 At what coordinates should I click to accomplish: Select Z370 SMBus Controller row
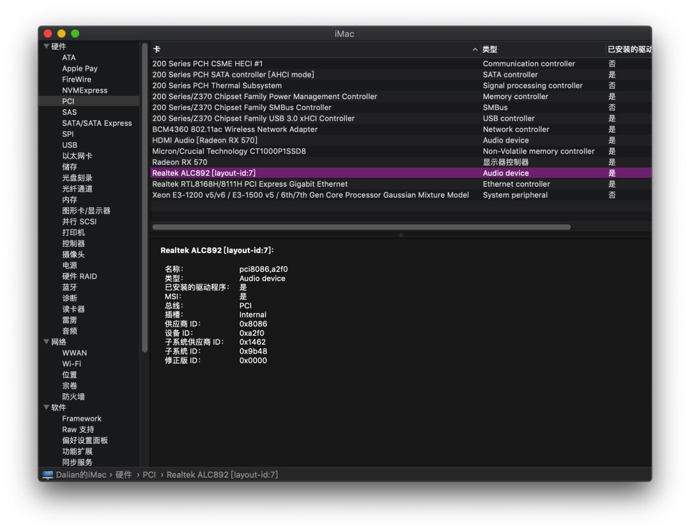401,107
